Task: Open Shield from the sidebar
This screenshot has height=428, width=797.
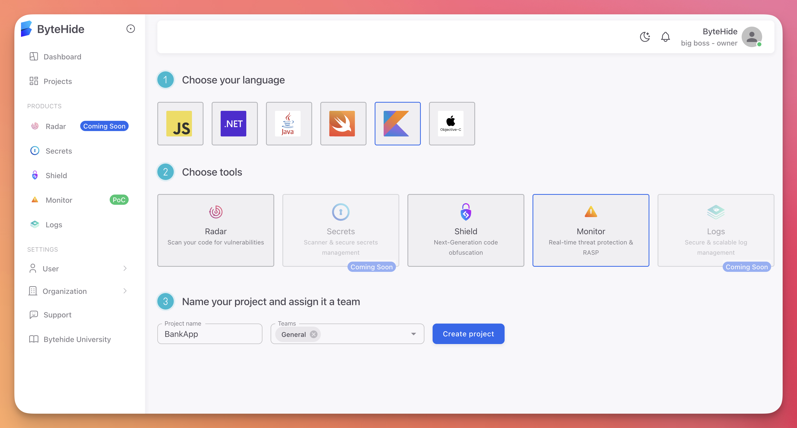Action: (56, 175)
